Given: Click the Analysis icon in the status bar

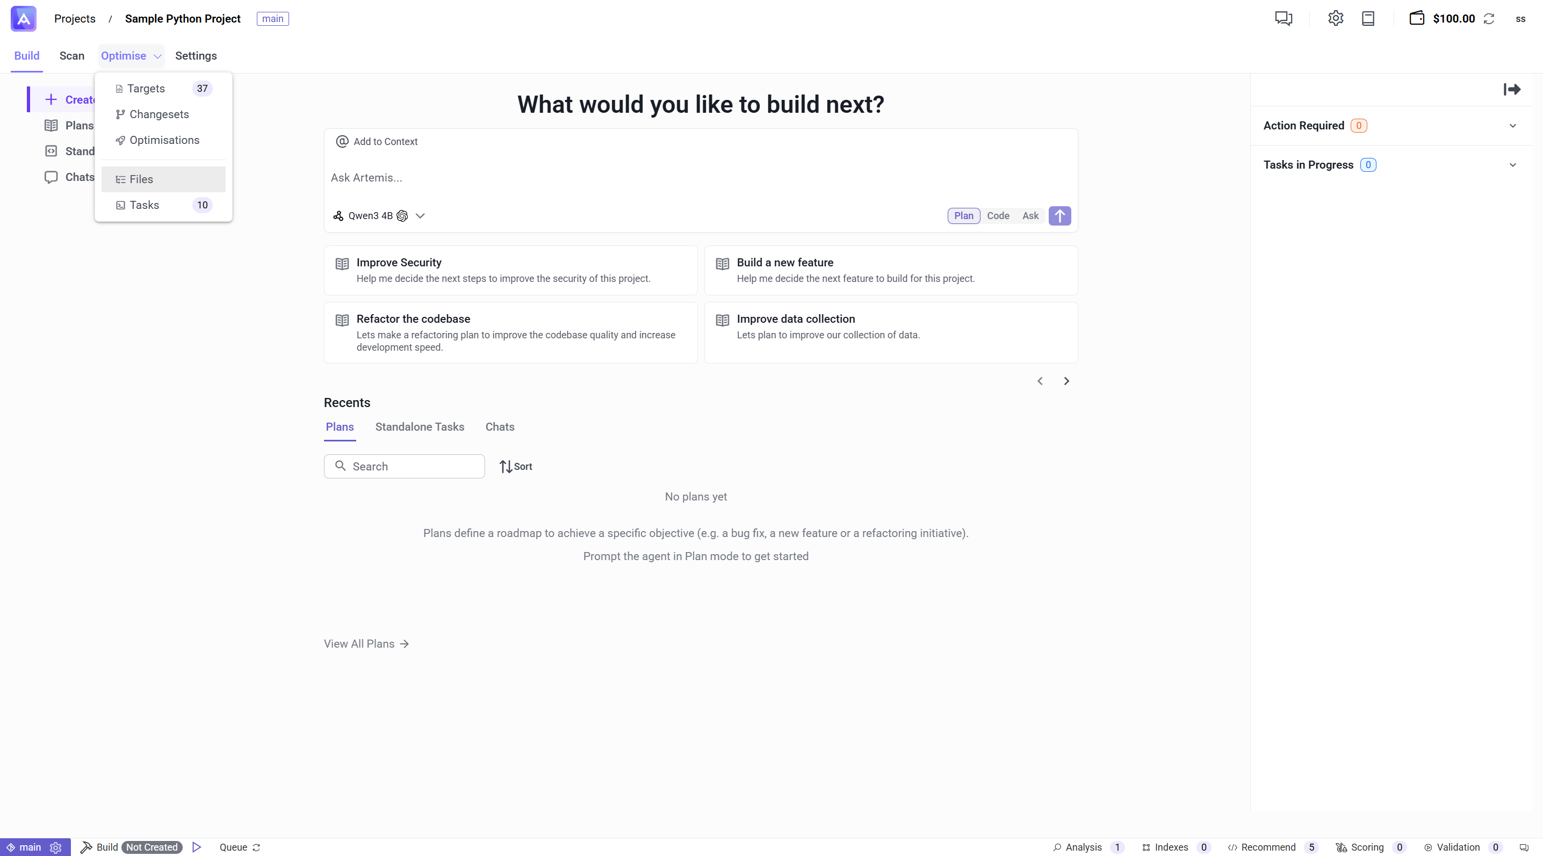Looking at the screenshot, I should 1057,847.
